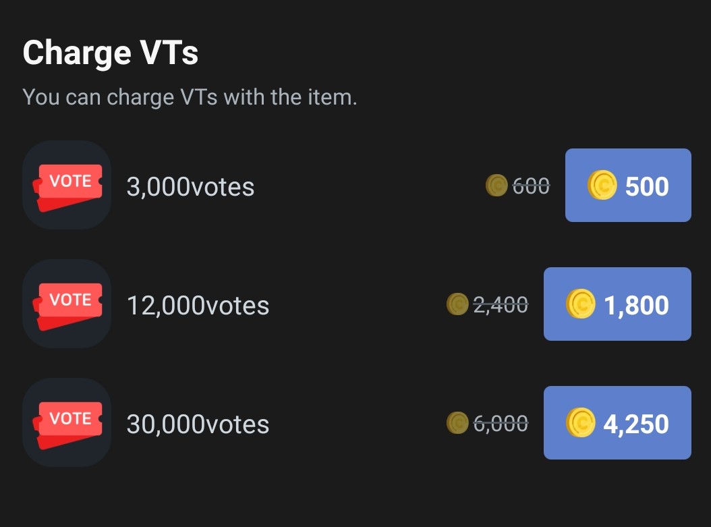Select the 3,000votes item label
Screen dimensions: 711x527
(190, 186)
